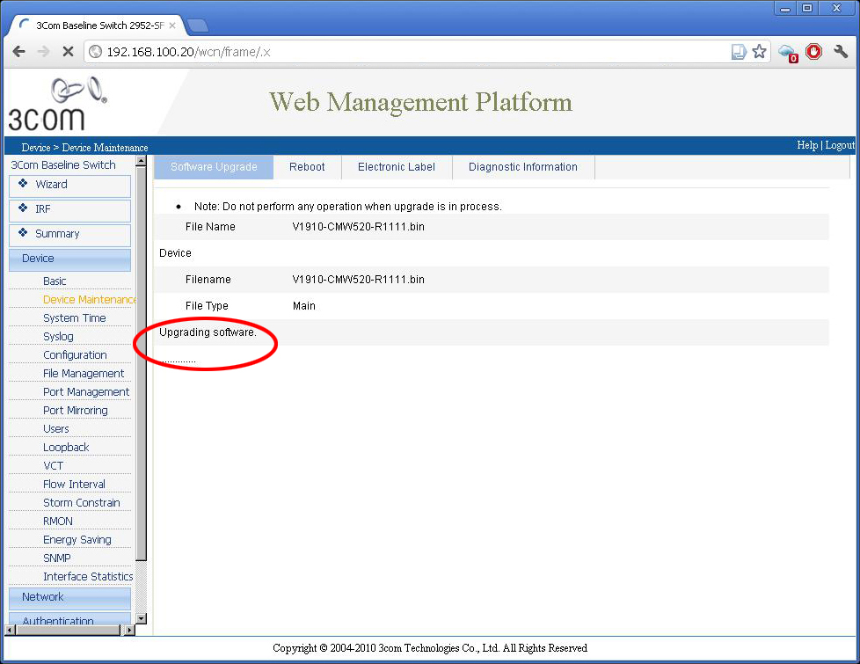
Task: Click the File Name value V1910-CMW520-R1111.bin
Action: pyautogui.click(x=359, y=227)
